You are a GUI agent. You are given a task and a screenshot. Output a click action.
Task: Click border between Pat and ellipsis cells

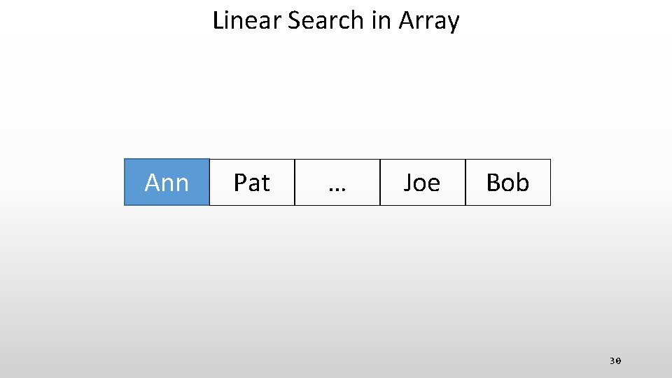click(x=295, y=183)
